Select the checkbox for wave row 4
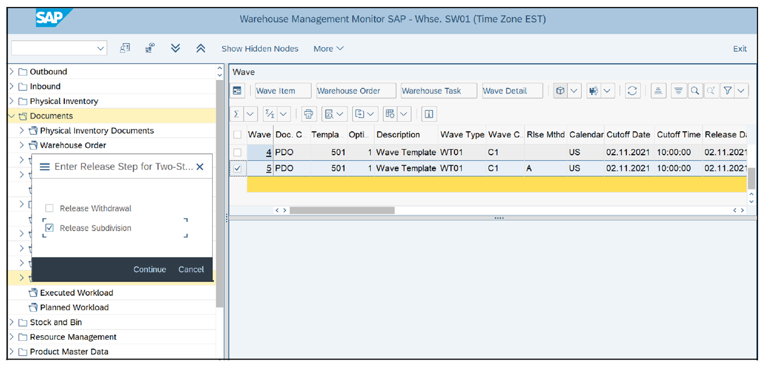764x366 pixels. [237, 152]
